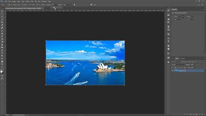Open the Actions panel play icon

(x=168, y=62)
